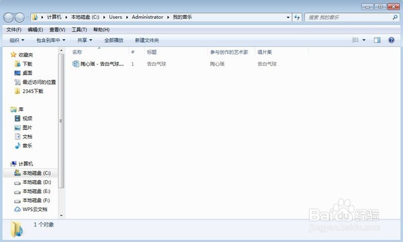Click the 最近访问的位置 icon

pos(17,82)
